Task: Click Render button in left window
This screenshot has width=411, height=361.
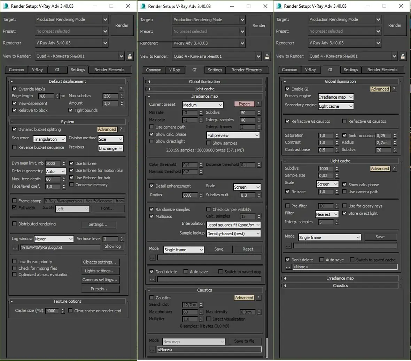Action: coord(122,25)
